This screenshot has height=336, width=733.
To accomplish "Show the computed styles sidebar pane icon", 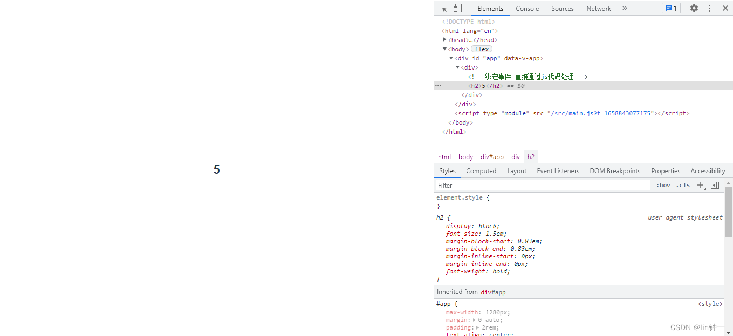I will click(715, 185).
